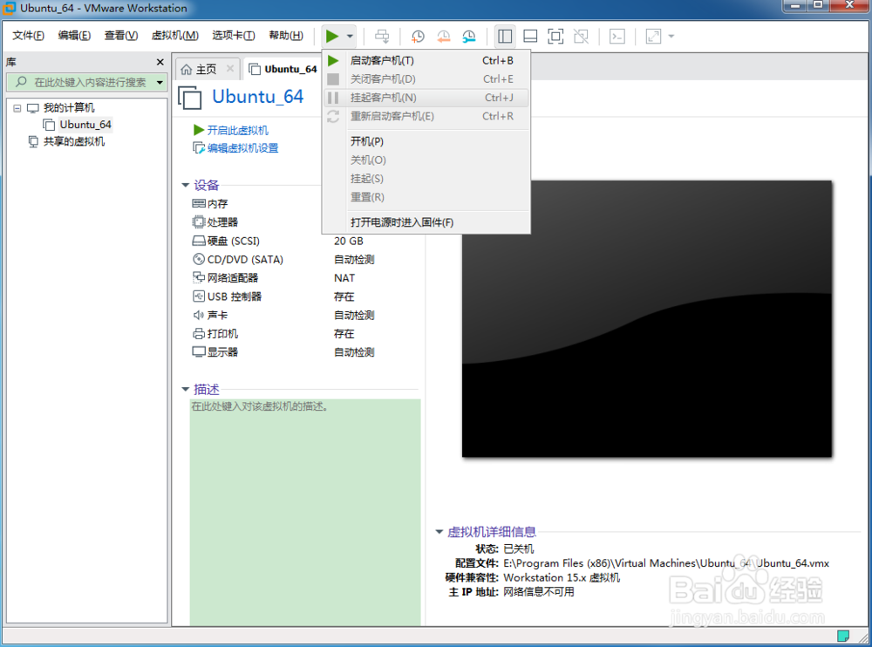Open the power options dropdown arrow
This screenshot has height=647, width=872.
point(350,36)
